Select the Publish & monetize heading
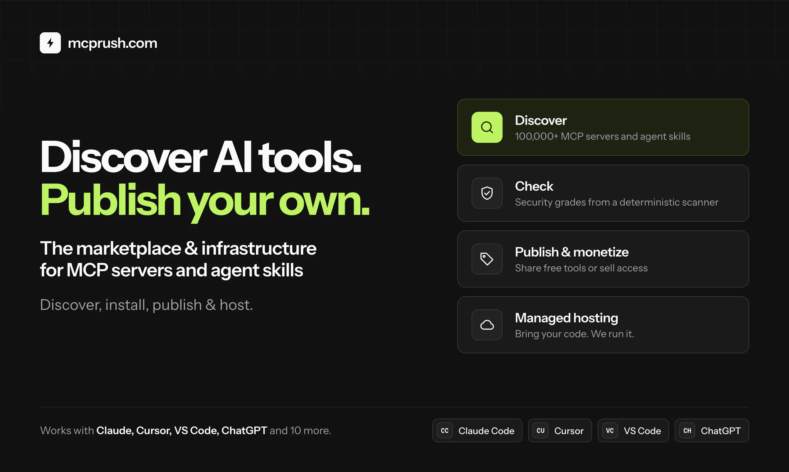Screen dimensions: 789x472 (x=572, y=252)
